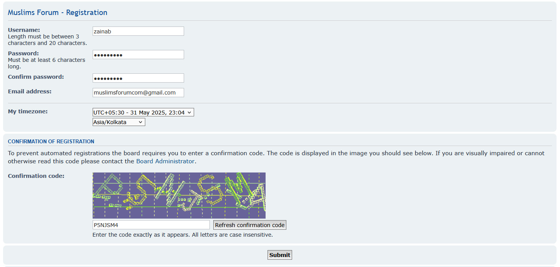
Task: Open the Board Administrator link
Action: (165, 161)
